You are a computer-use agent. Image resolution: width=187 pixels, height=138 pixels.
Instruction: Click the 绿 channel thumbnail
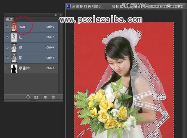click(14, 48)
